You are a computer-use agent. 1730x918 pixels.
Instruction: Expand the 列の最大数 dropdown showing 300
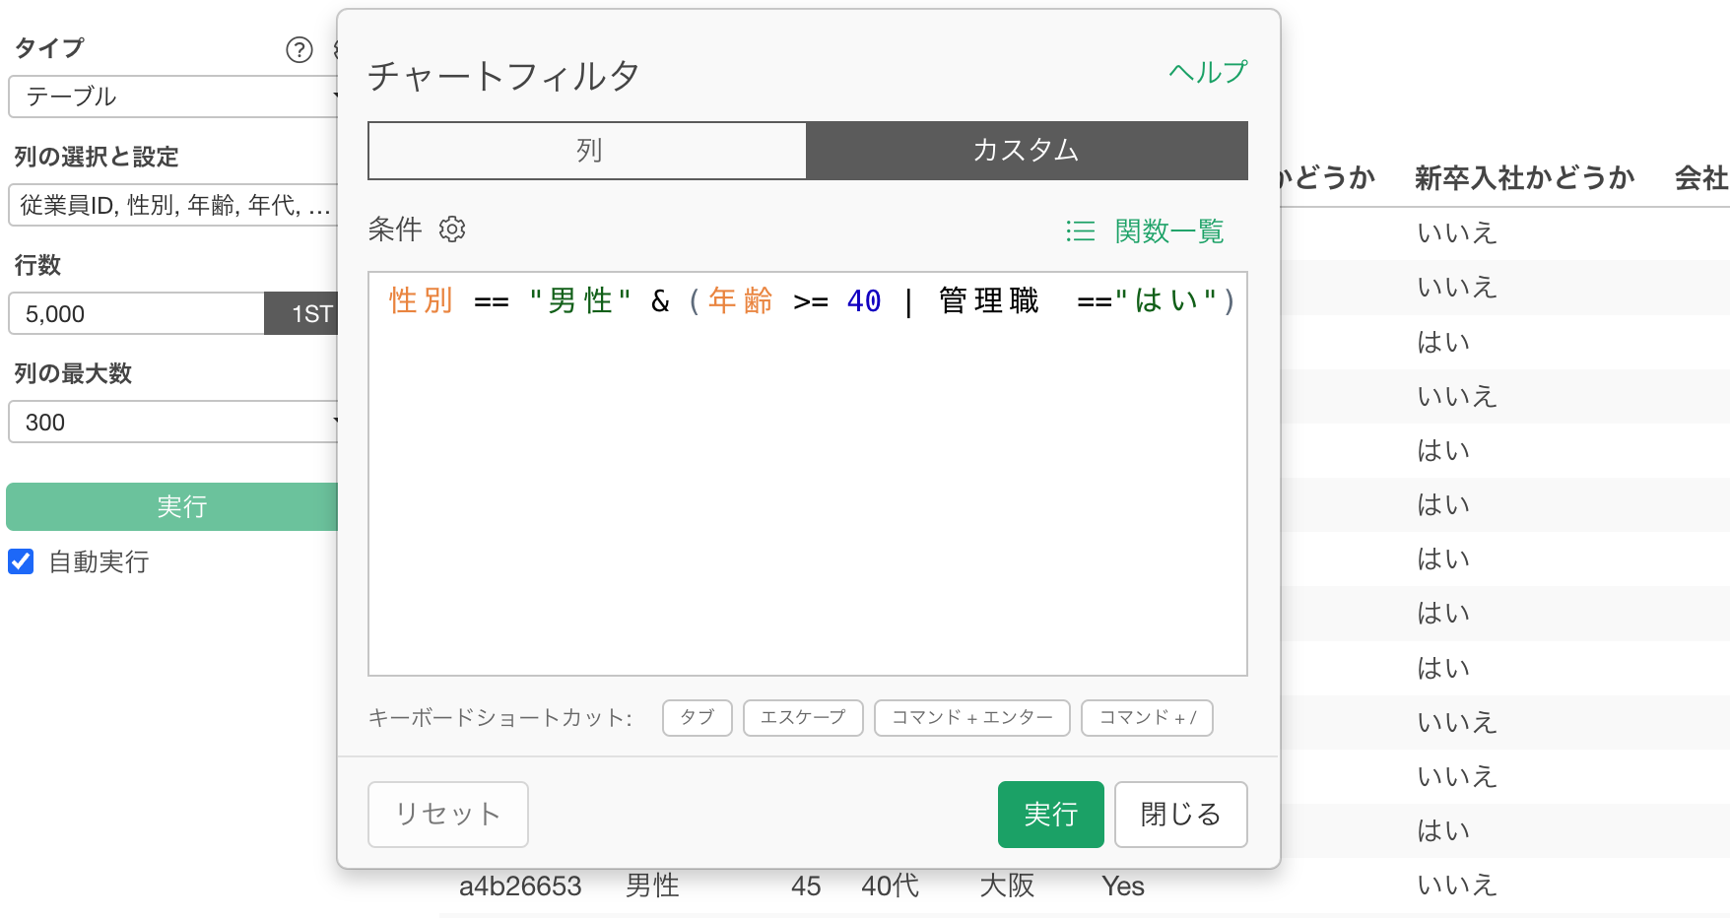click(173, 422)
